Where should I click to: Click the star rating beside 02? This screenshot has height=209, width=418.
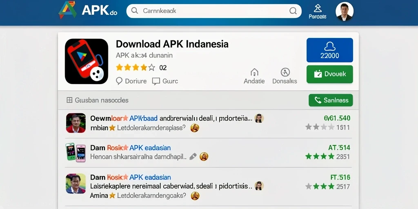coord(136,67)
